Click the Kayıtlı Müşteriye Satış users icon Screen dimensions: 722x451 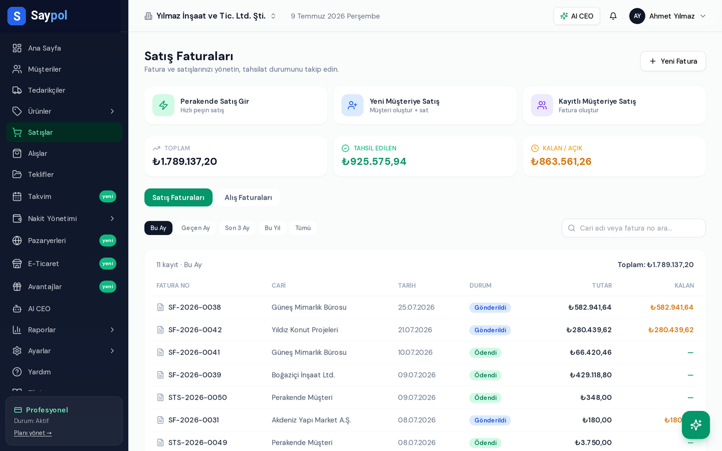click(542, 105)
